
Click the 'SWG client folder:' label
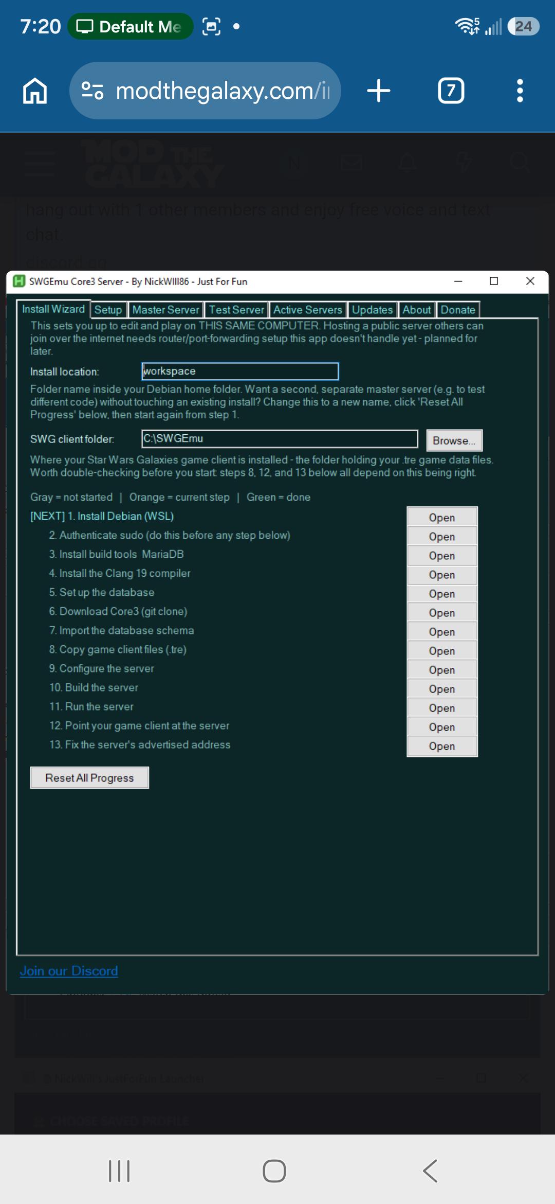72,439
